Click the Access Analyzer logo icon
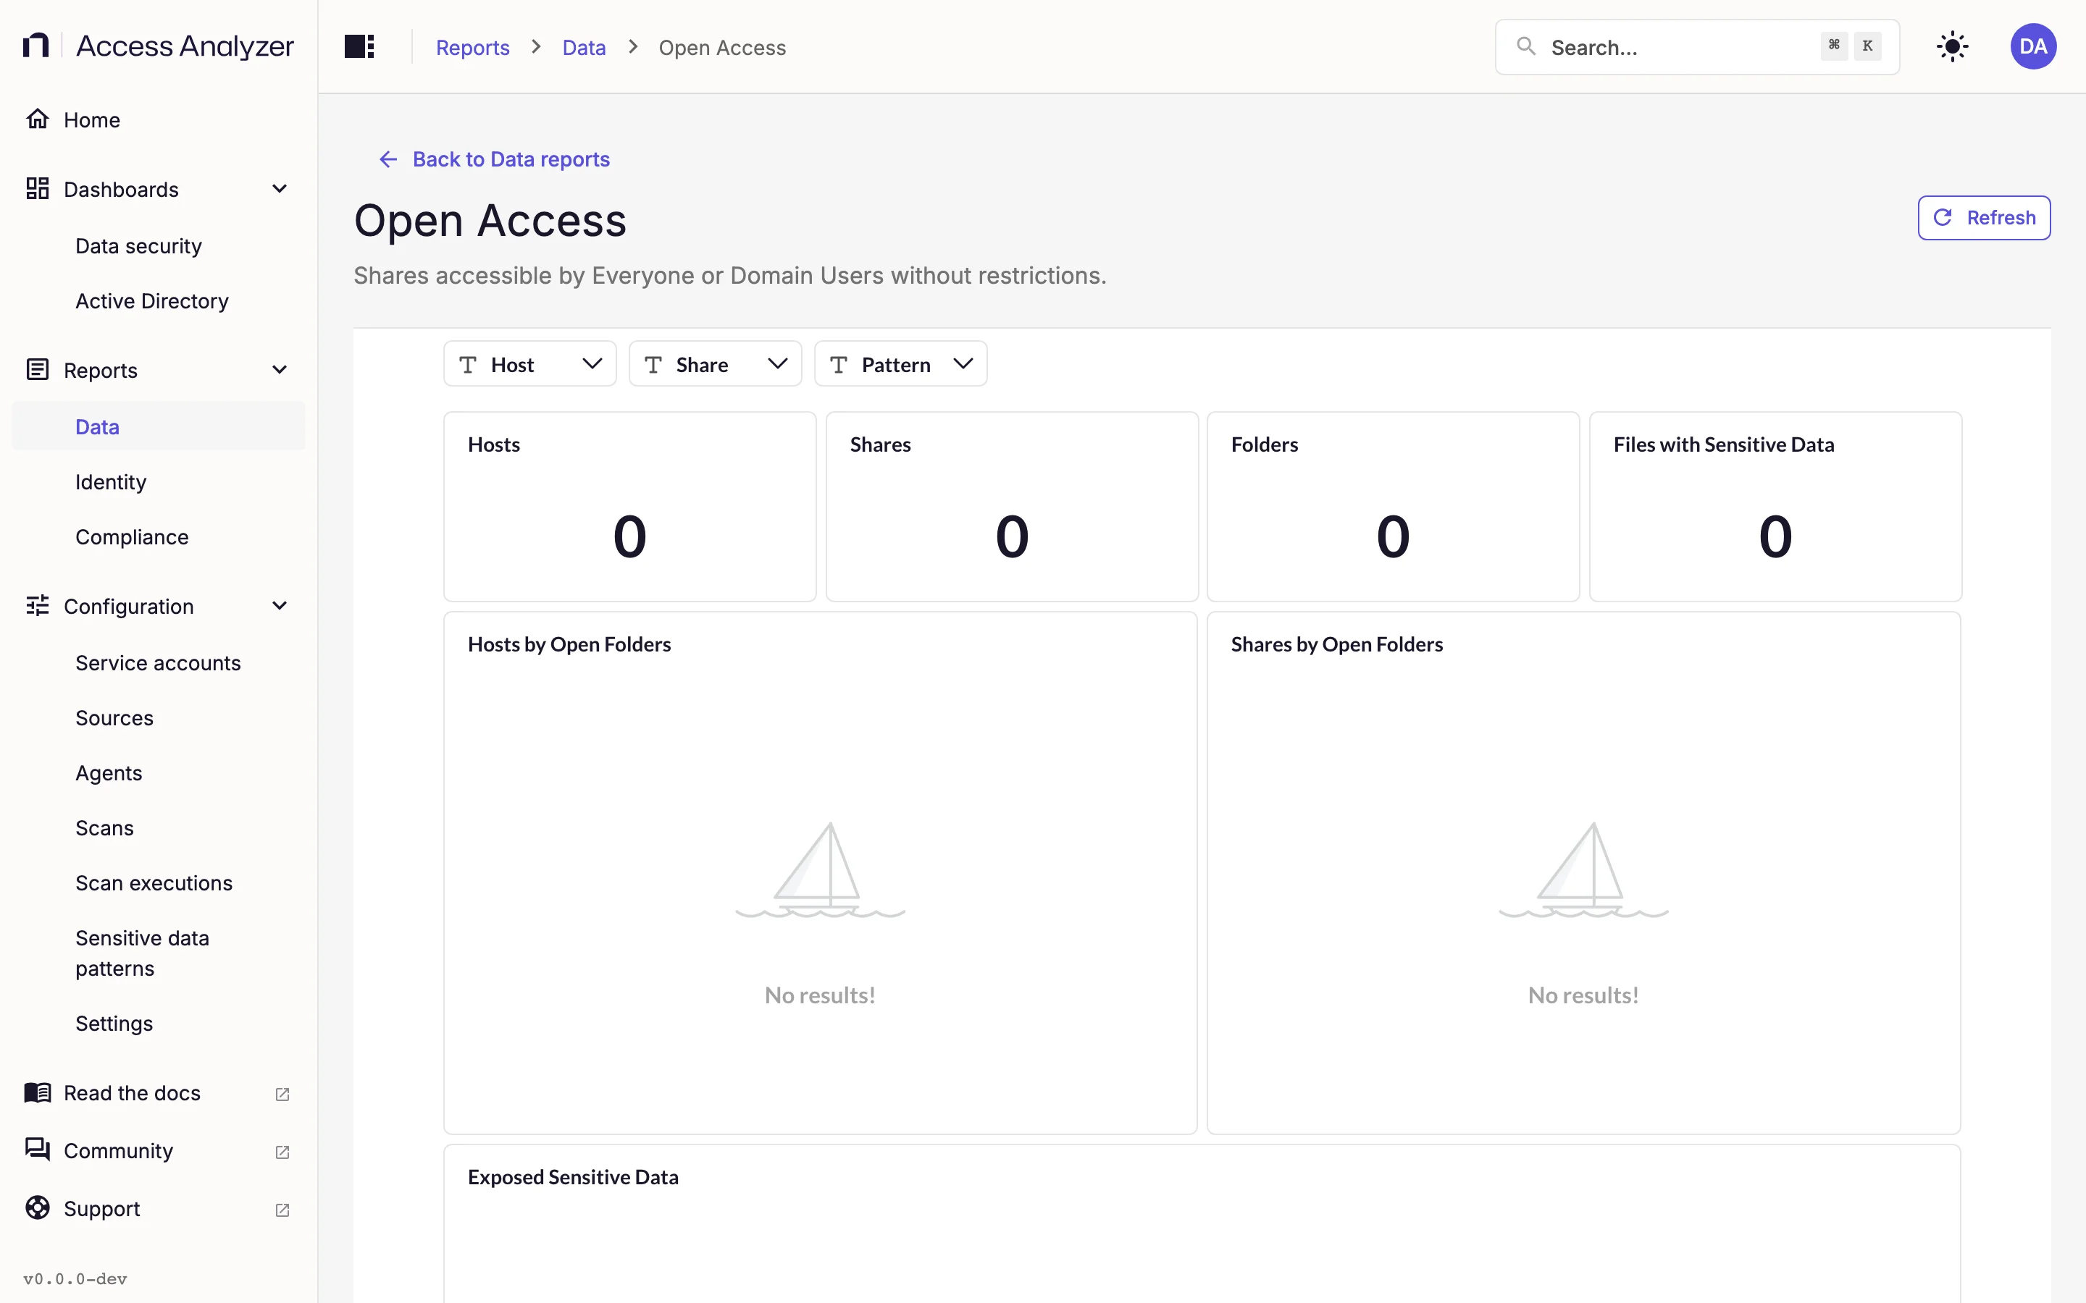2086x1303 pixels. (x=35, y=46)
